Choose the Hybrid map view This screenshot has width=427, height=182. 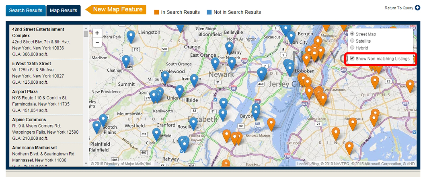click(x=352, y=48)
